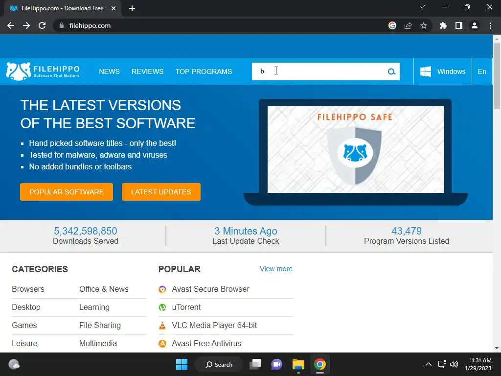Open the Games category
Image resolution: width=501 pixels, height=376 pixels.
[x=24, y=325]
